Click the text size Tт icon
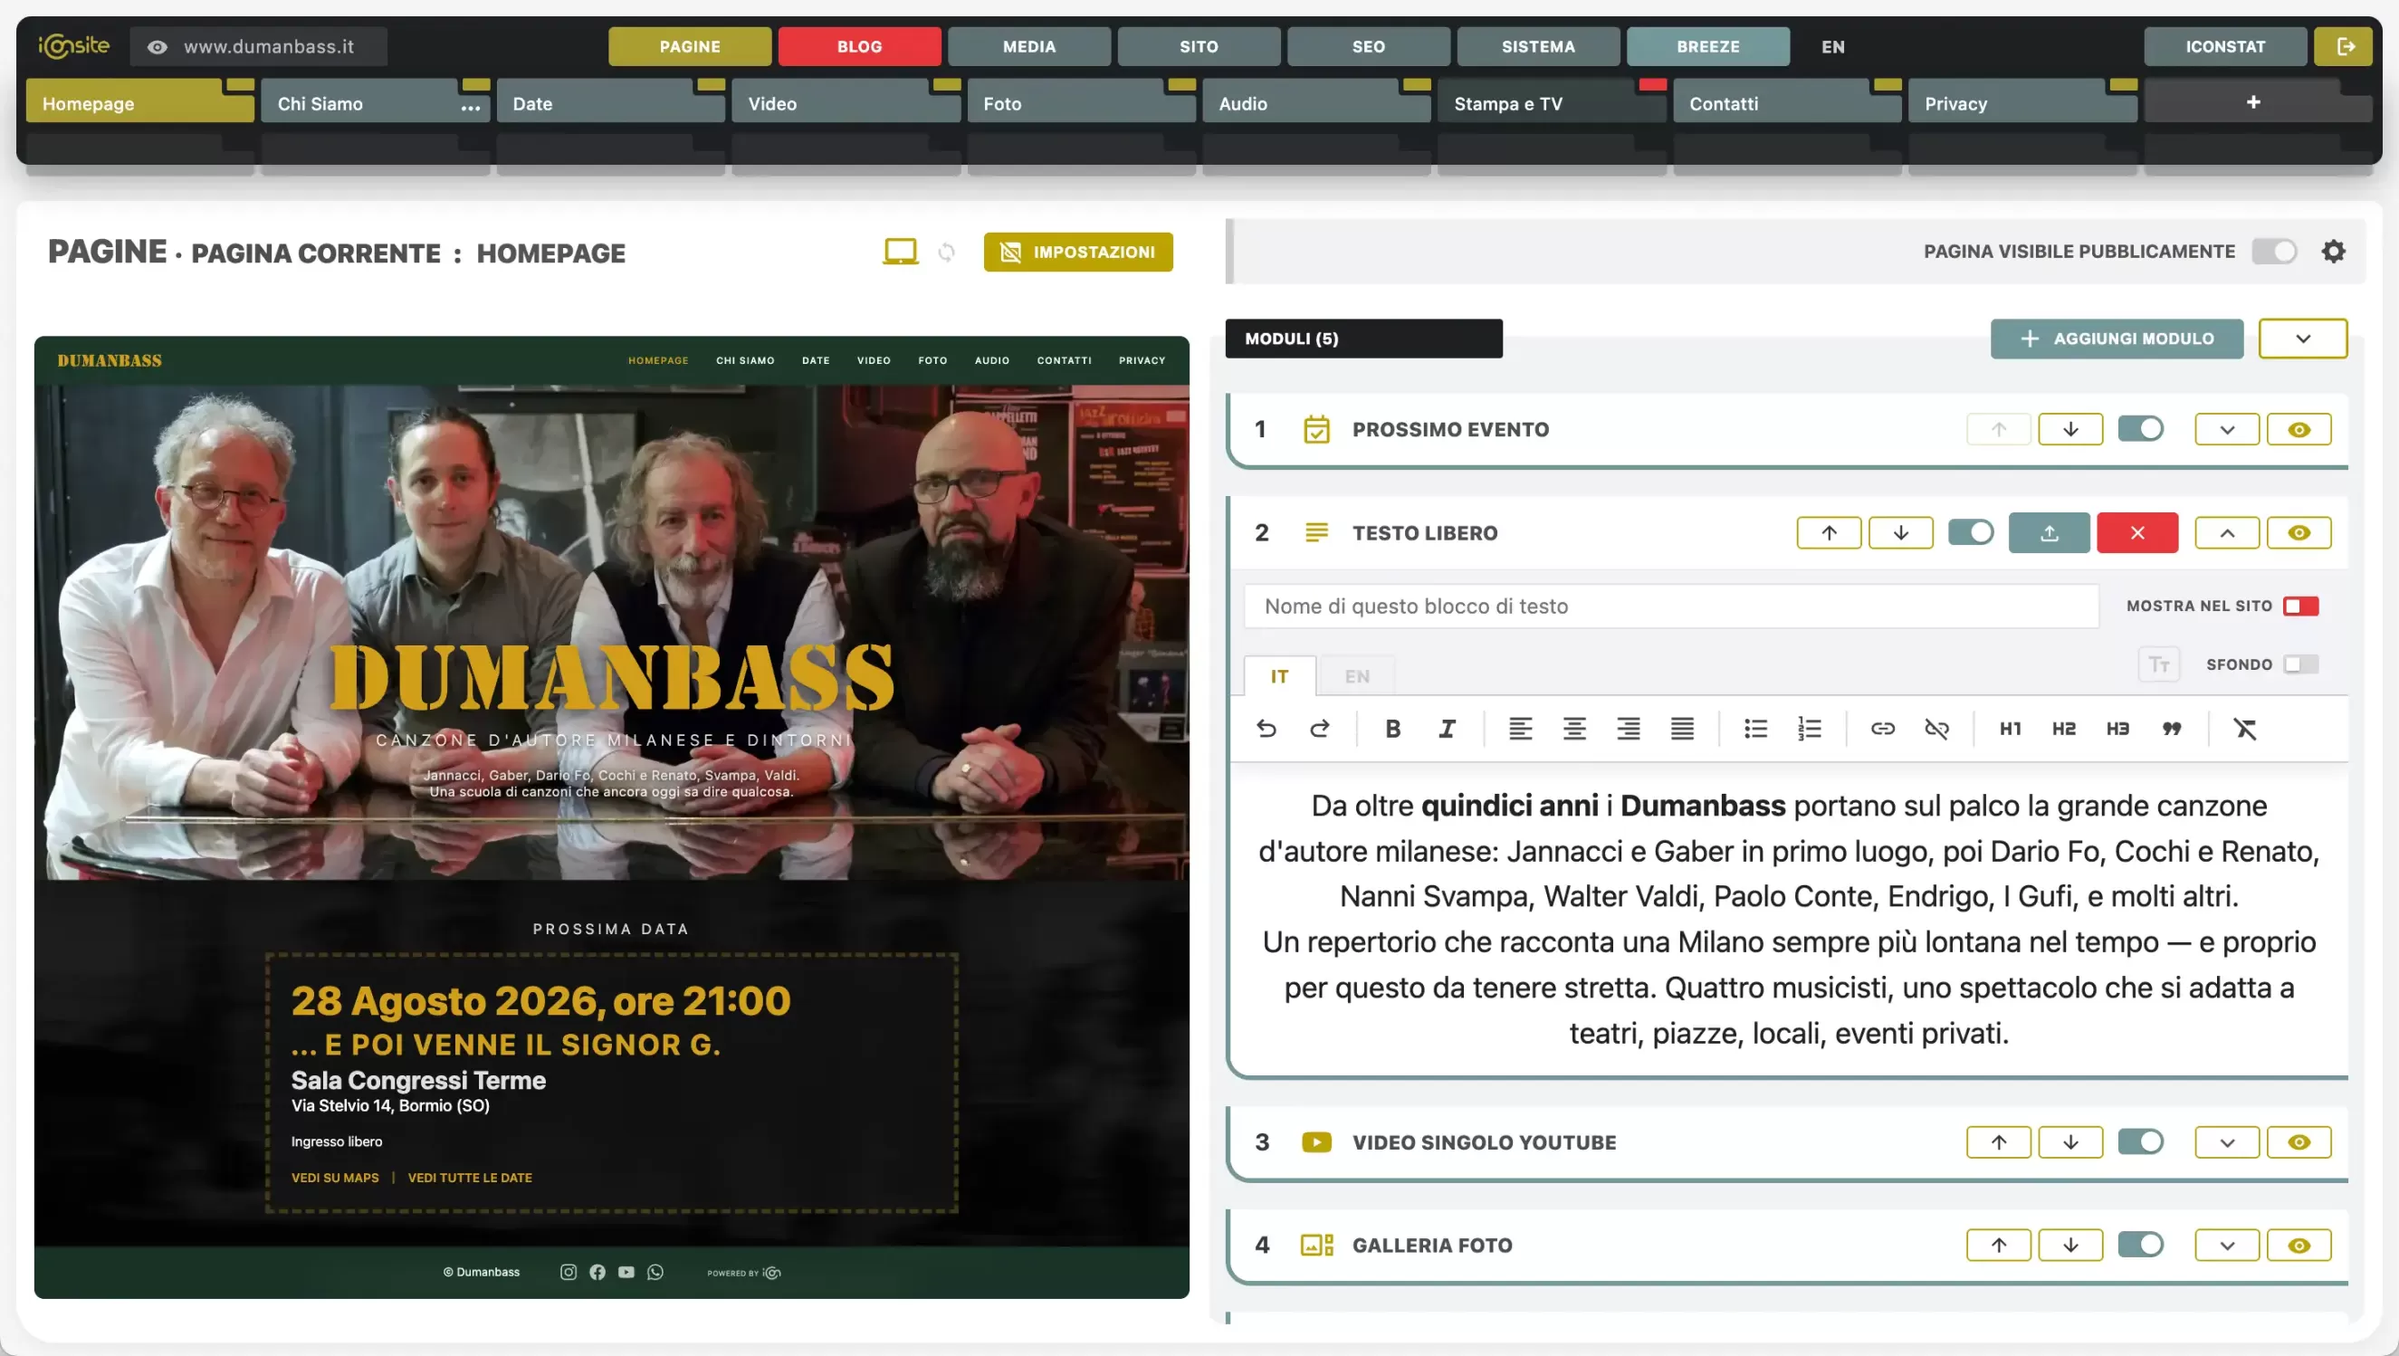This screenshot has width=2399, height=1356. (x=2159, y=664)
